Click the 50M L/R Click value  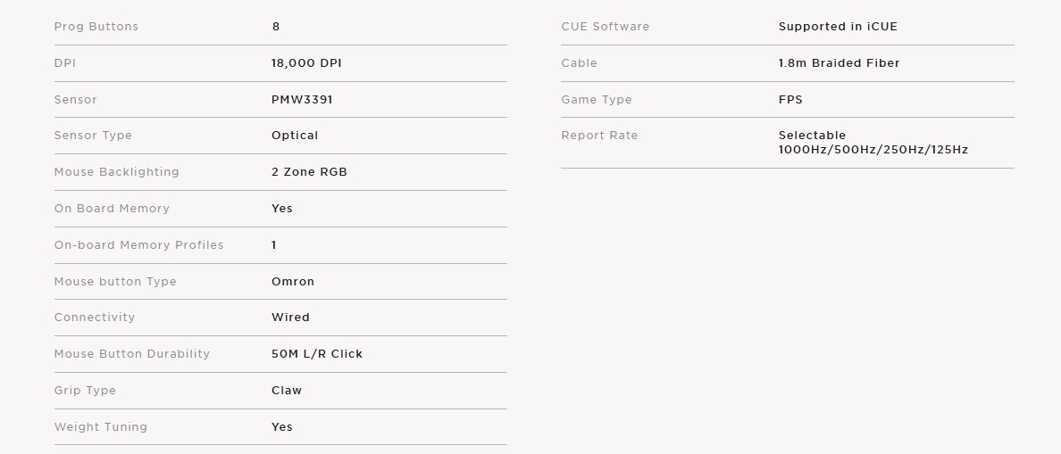317,354
